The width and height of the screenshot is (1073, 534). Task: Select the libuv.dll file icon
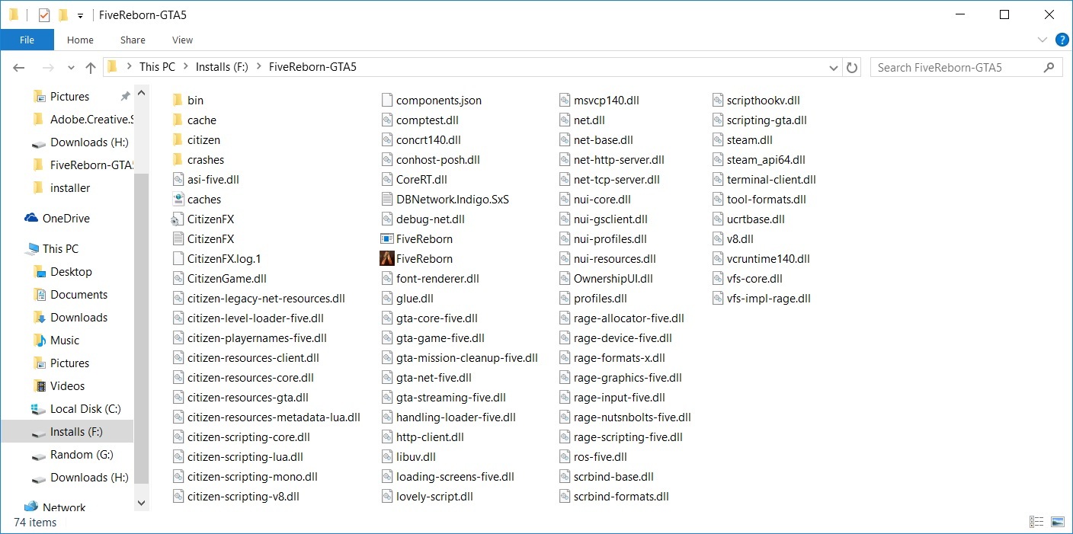click(x=386, y=456)
